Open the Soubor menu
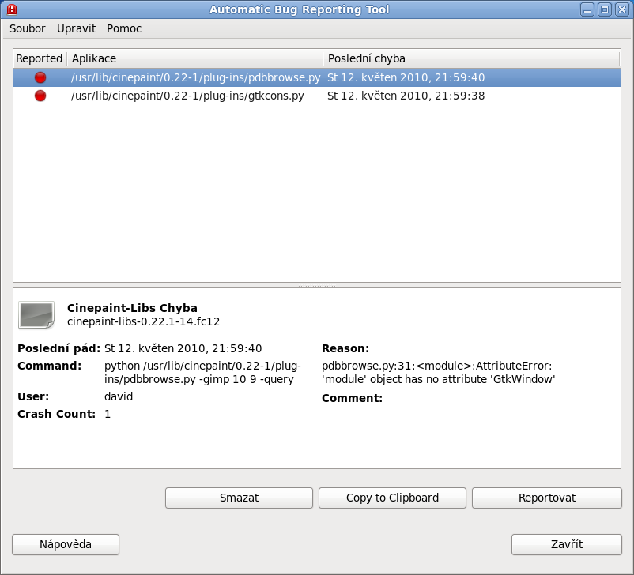 click(28, 28)
